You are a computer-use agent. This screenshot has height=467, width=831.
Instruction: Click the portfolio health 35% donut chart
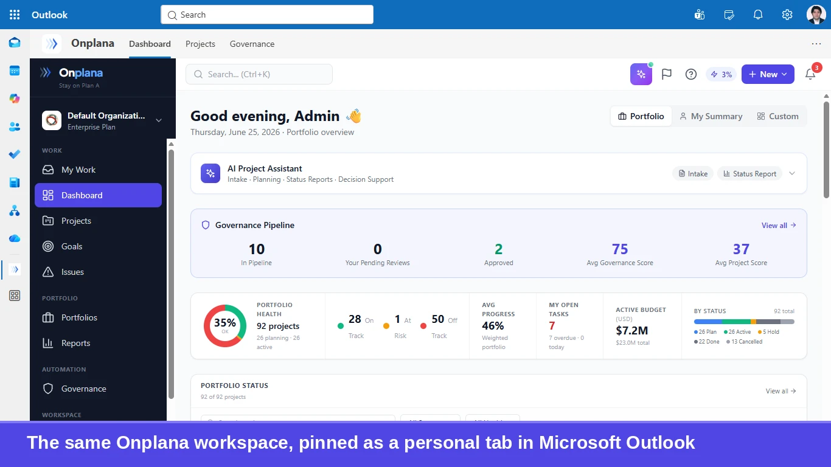(225, 326)
